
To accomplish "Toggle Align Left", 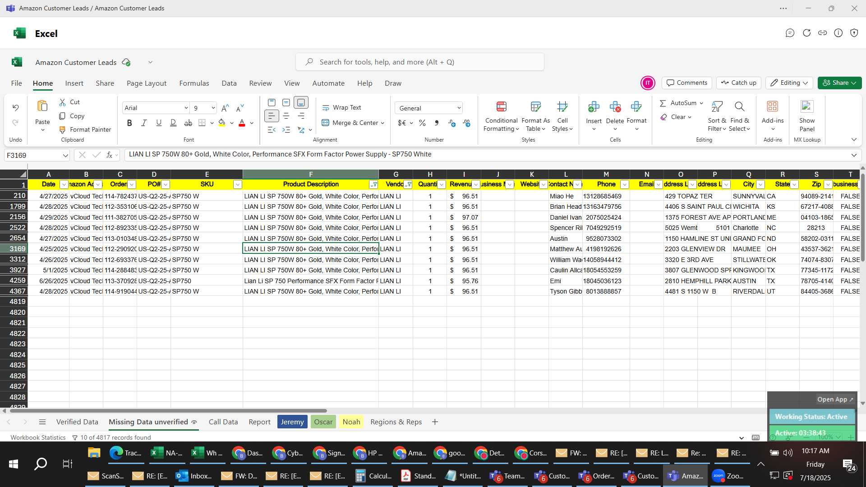I will (x=271, y=116).
